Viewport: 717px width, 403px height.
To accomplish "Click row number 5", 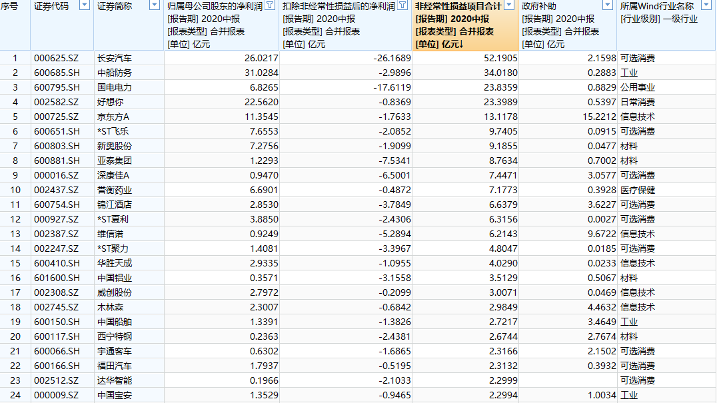I will pyautogui.click(x=15, y=117).
